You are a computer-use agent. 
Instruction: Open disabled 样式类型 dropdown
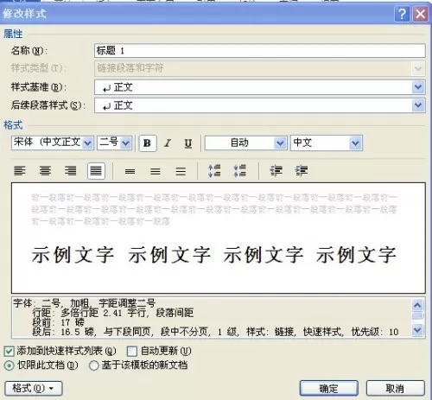click(418, 68)
